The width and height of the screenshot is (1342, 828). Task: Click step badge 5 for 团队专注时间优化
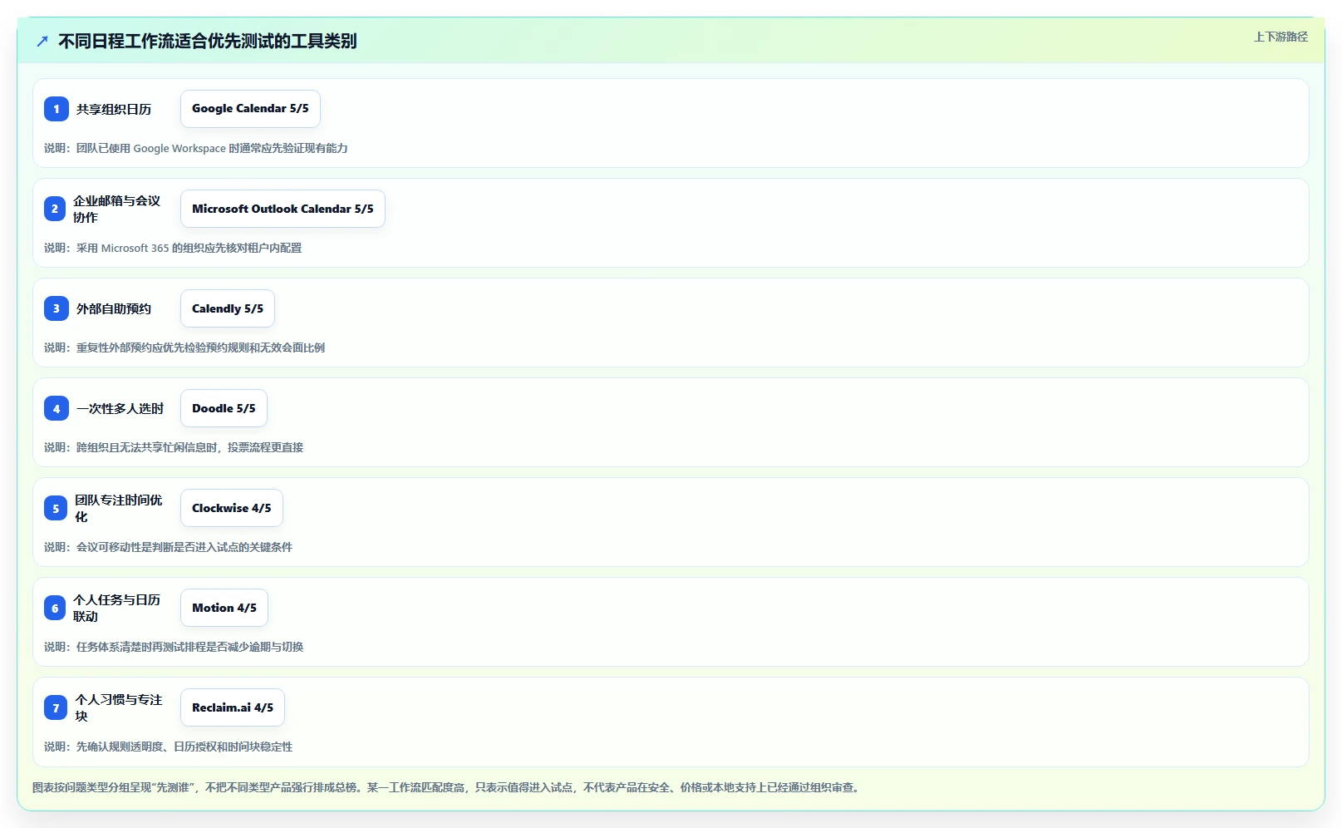click(x=56, y=508)
